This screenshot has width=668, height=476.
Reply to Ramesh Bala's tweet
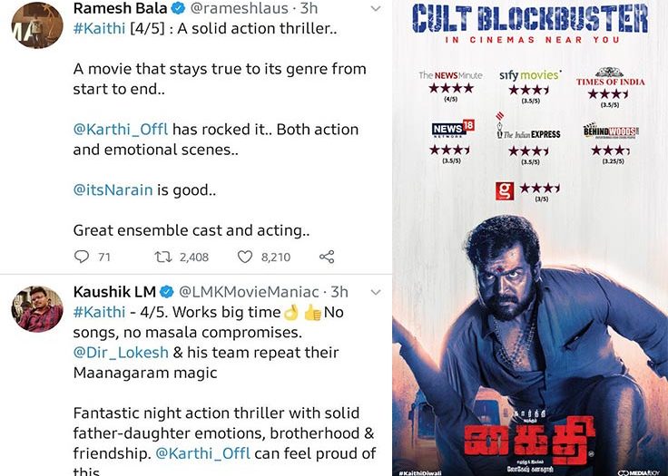(82, 257)
